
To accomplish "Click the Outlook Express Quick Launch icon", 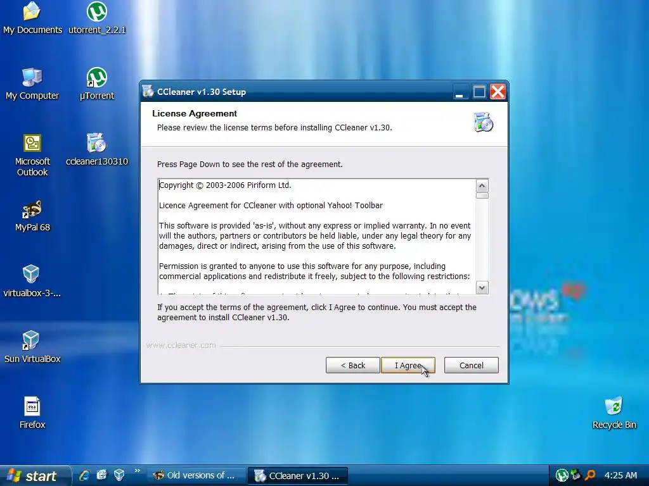I will tap(102, 475).
